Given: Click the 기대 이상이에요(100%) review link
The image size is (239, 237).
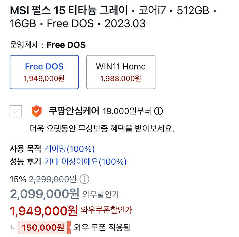Looking at the screenshot, I should (x=85, y=161).
